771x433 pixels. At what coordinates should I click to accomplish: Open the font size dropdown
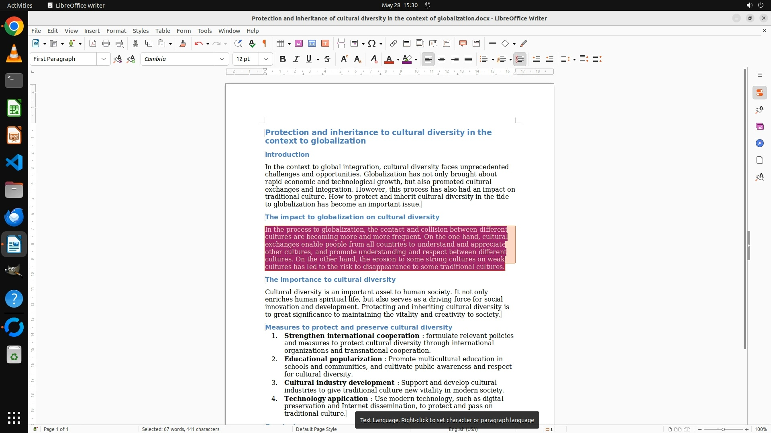[x=265, y=59]
